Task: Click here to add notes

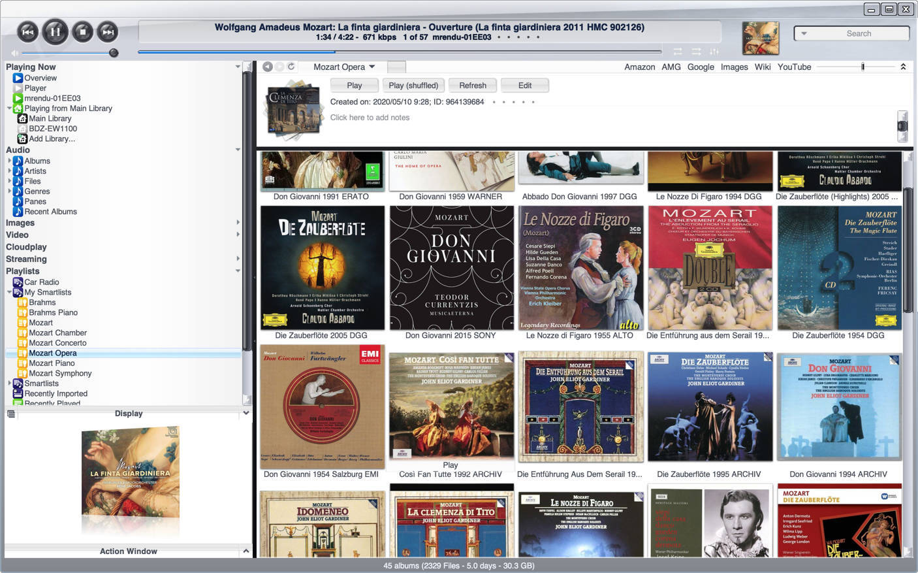Action: coord(370,118)
